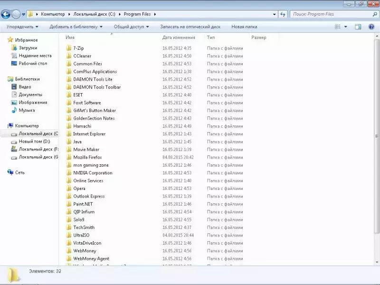Sort by Дата изменения column header
The height and width of the screenshot is (285, 380).
pyautogui.click(x=179, y=38)
